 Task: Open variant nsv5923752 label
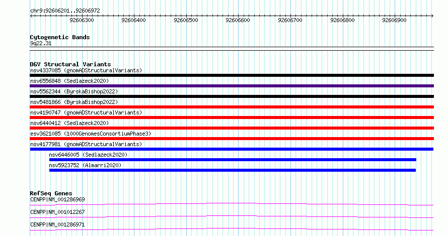[85, 165]
